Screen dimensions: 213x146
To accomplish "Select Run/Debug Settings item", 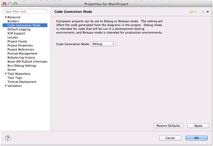I will pos(22,66).
